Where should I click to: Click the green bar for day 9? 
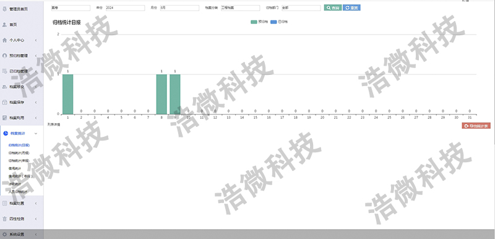click(175, 94)
